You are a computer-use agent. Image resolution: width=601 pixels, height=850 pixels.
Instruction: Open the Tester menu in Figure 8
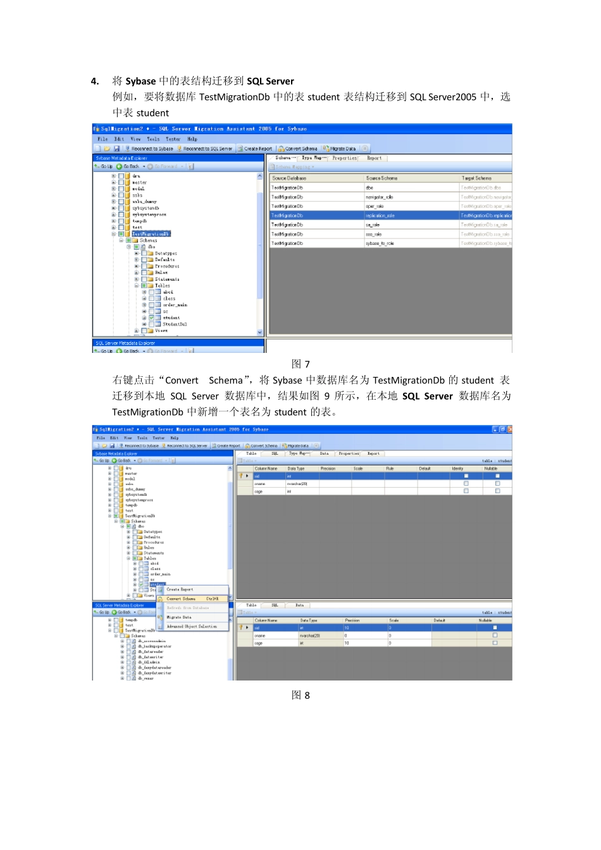[158, 438]
